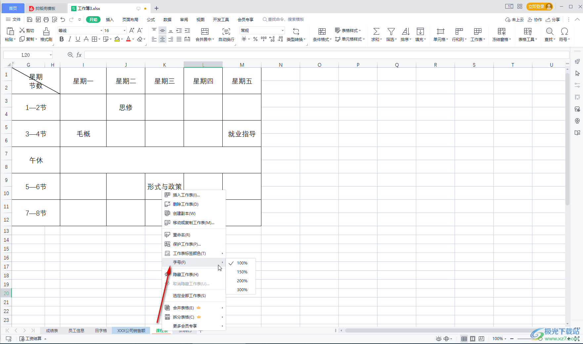This screenshot has height=344, width=583.
Task: Toggle Underline formatting
Action: (78, 39)
